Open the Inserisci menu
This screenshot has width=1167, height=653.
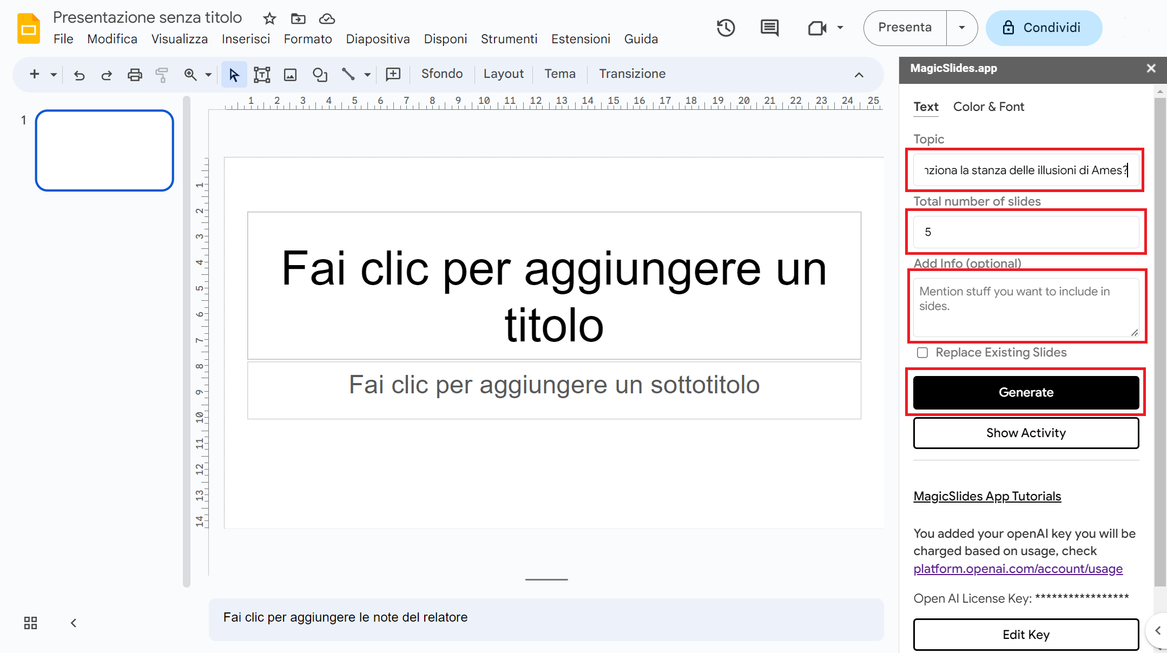pos(246,39)
